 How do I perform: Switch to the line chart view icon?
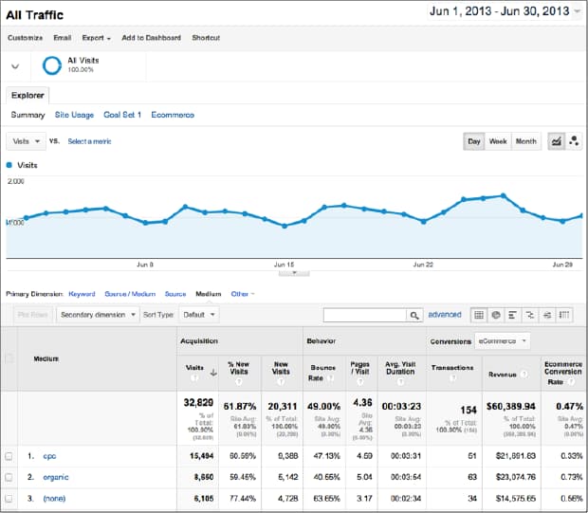click(557, 141)
